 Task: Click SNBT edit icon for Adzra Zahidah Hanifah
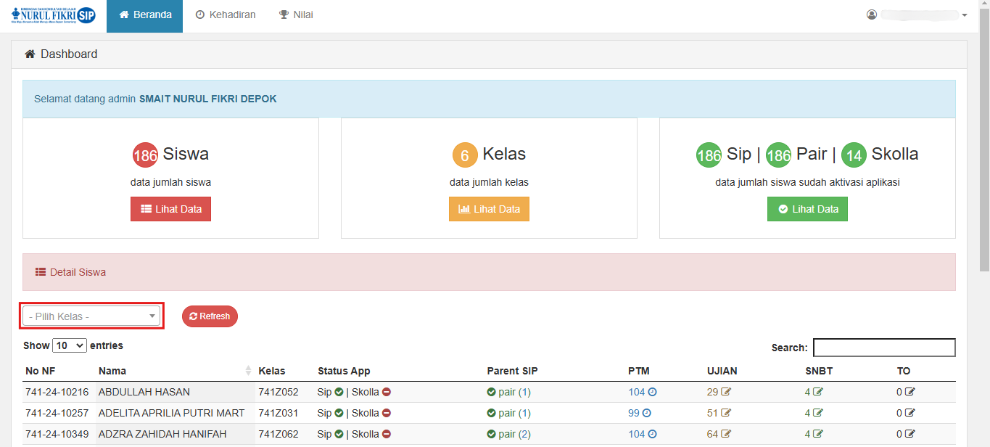tap(818, 435)
